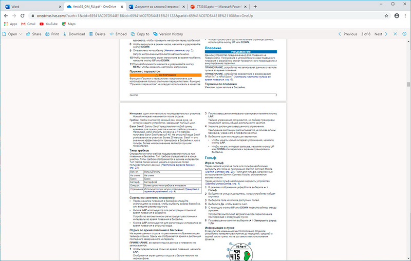Screen dimensions: 411x261
Task: Print the PDF document
Action: 52,34
